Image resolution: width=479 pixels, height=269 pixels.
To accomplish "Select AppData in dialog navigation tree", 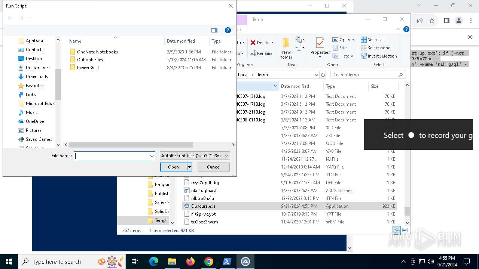I will 34,41.
